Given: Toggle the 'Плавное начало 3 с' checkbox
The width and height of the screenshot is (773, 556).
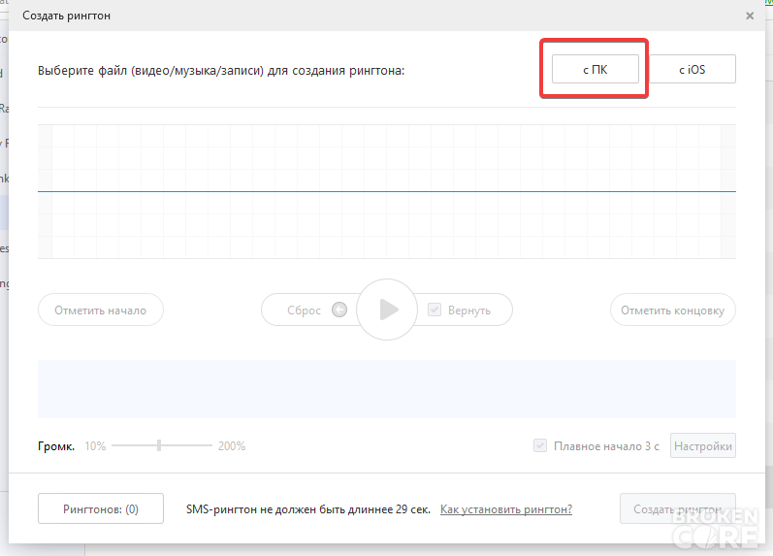Looking at the screenshot, I should point(540,445).
